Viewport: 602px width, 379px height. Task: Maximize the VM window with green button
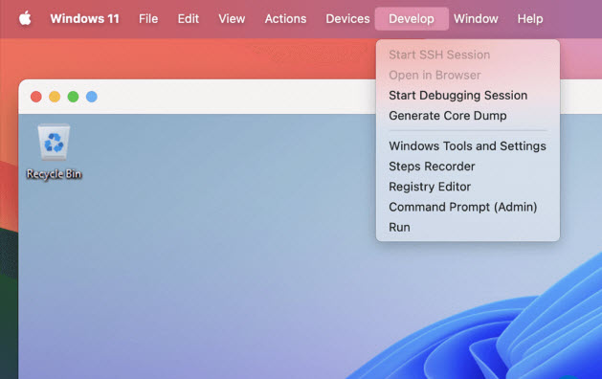click(x=73, y=97)
